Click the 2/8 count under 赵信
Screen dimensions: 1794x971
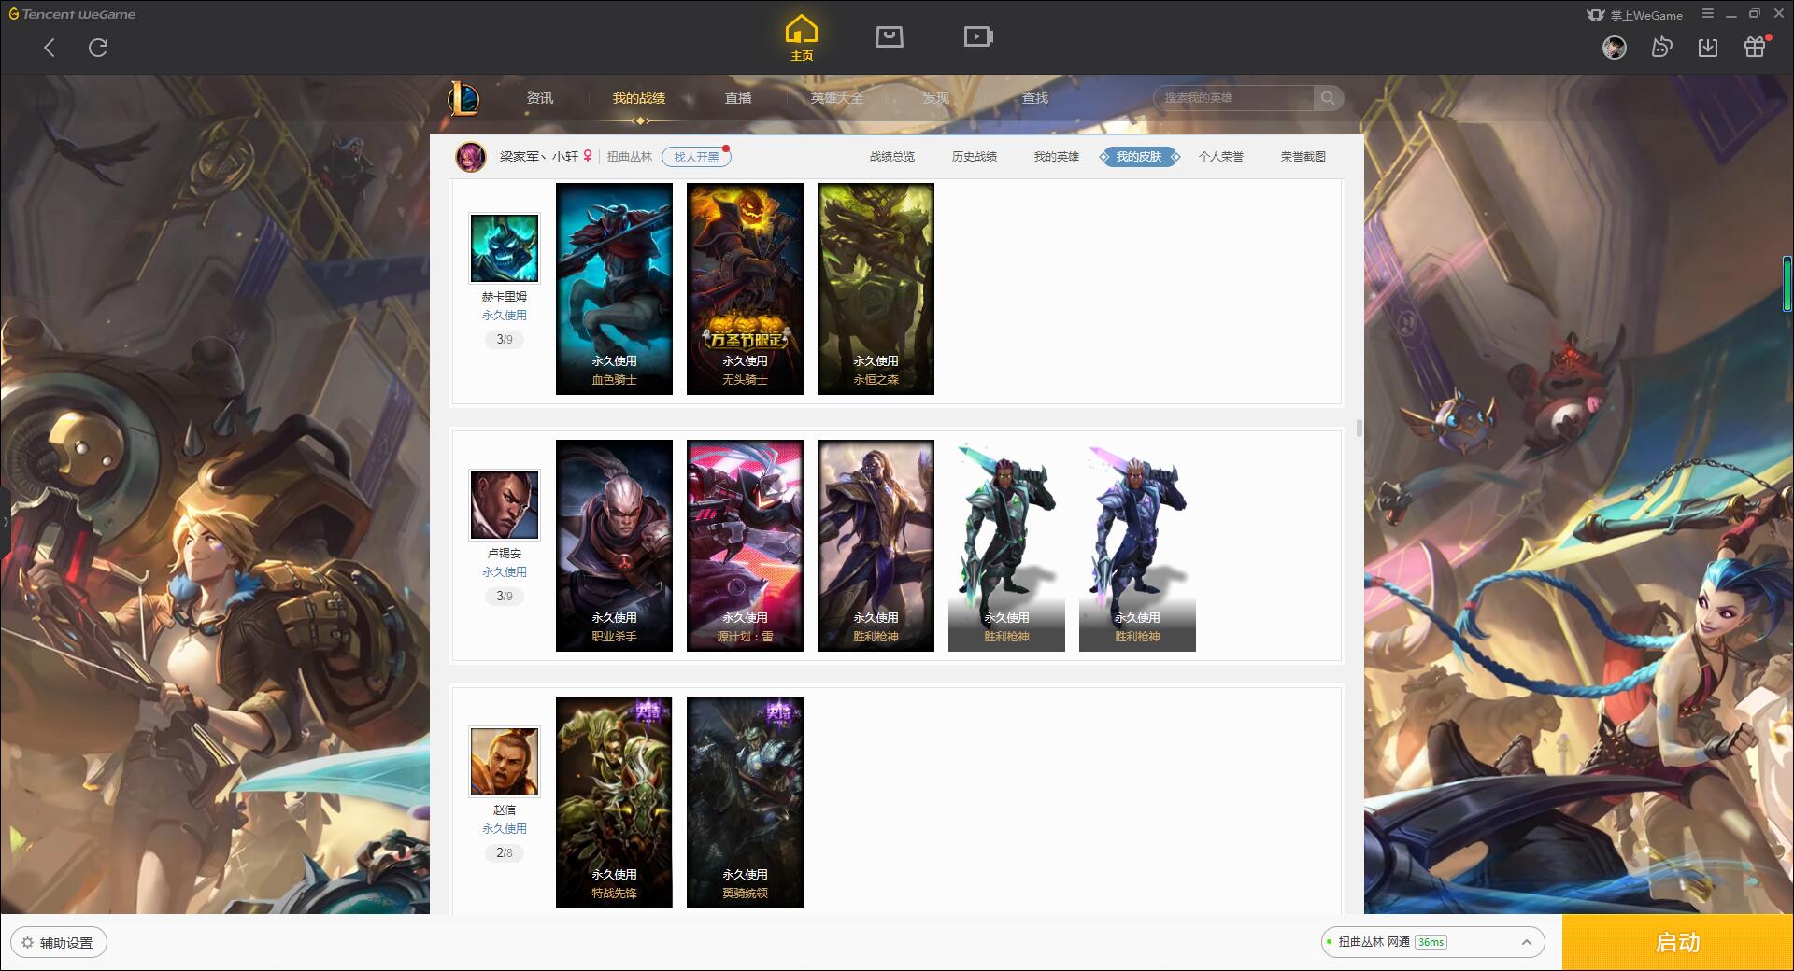(x=505, y=852)
